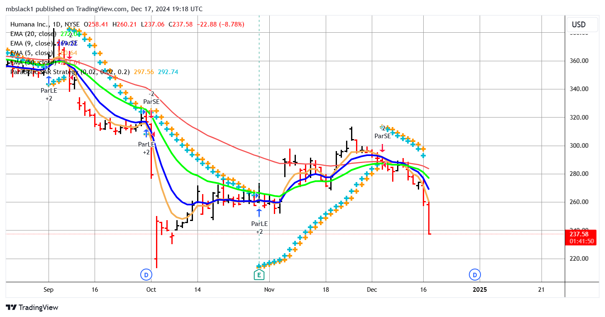Click the 300.00 price axis label

click(579, 146)
